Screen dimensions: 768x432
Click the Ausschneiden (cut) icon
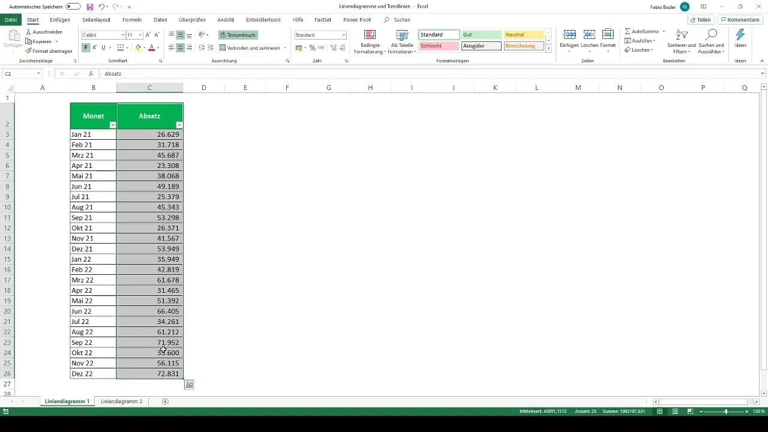tap(29, 32)
